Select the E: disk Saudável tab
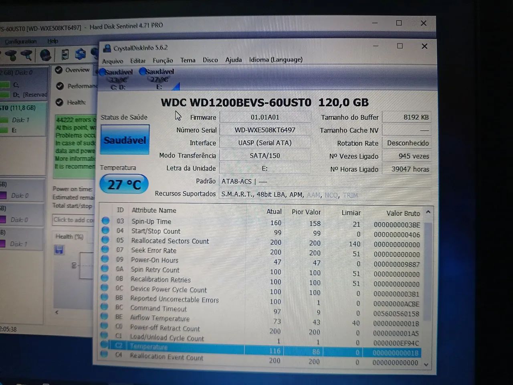 (159, 79)
